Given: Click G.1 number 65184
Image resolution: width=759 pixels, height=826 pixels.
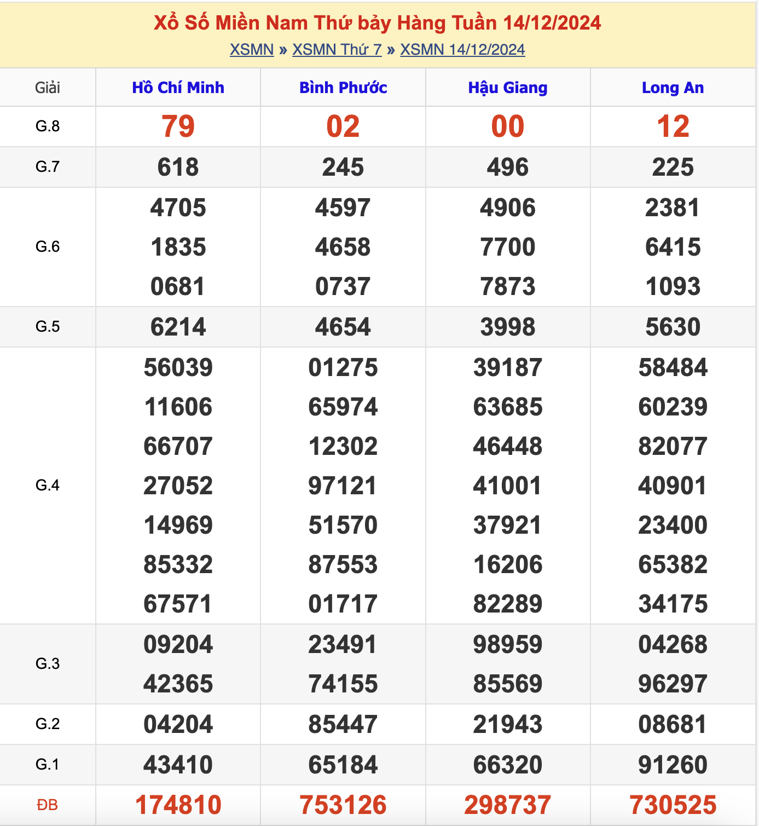Looking at the screenshot, I should tap(343, 765).
